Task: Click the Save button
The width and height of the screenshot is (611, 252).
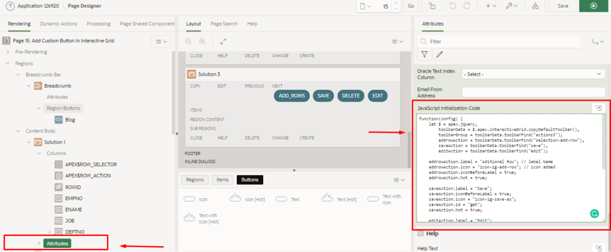Action: pyautogui.click(x=563, y=5)
